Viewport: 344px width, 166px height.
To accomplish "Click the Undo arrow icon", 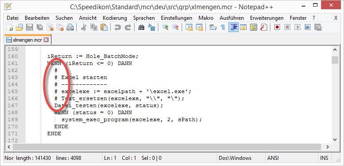I will [118, 27].
